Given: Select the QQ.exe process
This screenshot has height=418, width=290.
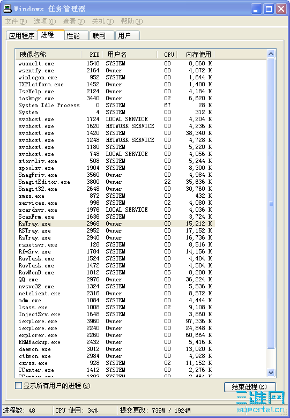Looking at the screenshot, I should tap(116, 279).
